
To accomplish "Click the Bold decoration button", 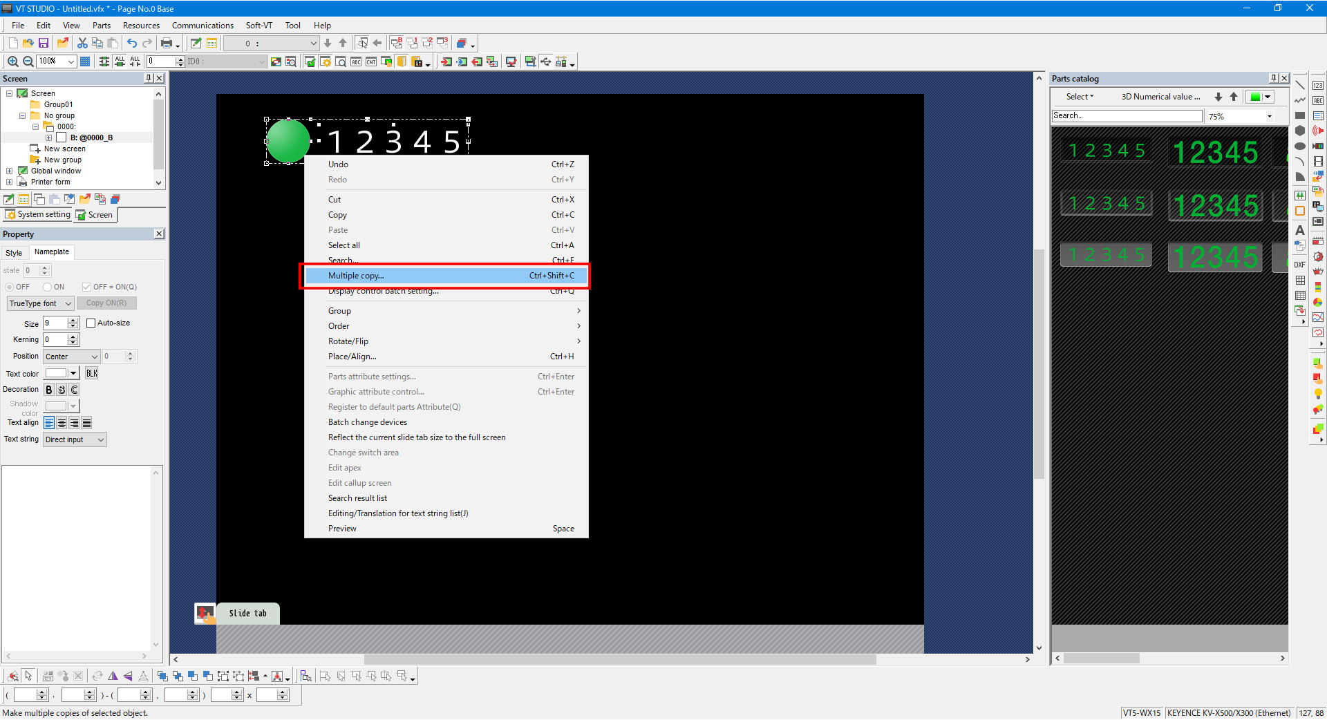I will [x=49, y=390].
